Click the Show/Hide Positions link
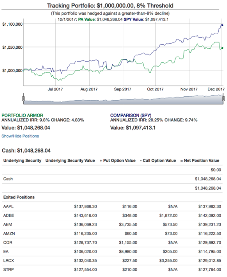Viewport: 227px width, 277px height. 20,136
